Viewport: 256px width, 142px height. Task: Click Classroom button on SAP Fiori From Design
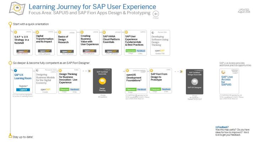coord(156,89)
